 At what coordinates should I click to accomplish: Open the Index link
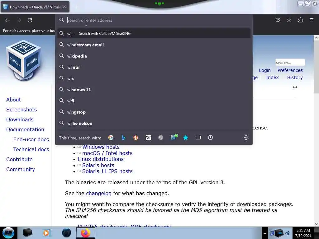[272, 77]
